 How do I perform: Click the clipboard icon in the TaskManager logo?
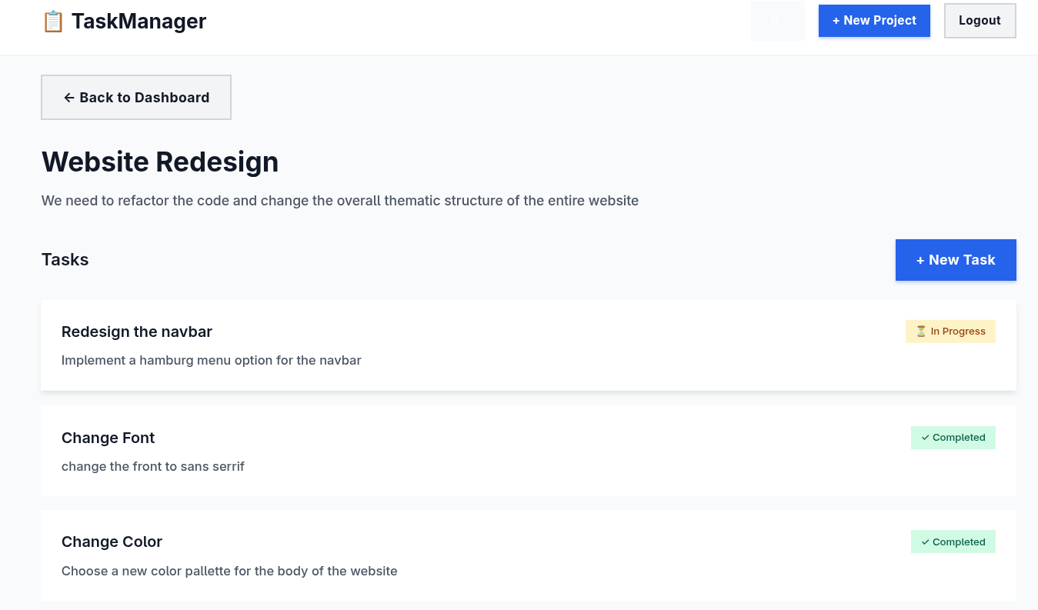click(52, 21)
